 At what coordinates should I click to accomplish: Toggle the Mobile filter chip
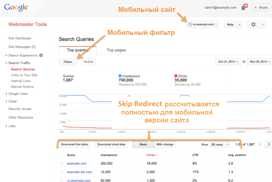[89, 62]
